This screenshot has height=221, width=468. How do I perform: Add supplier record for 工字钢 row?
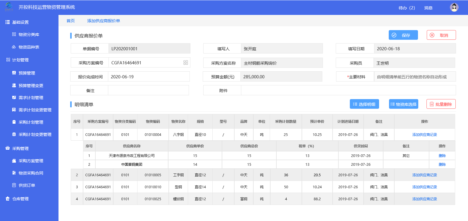click(424, 175)
